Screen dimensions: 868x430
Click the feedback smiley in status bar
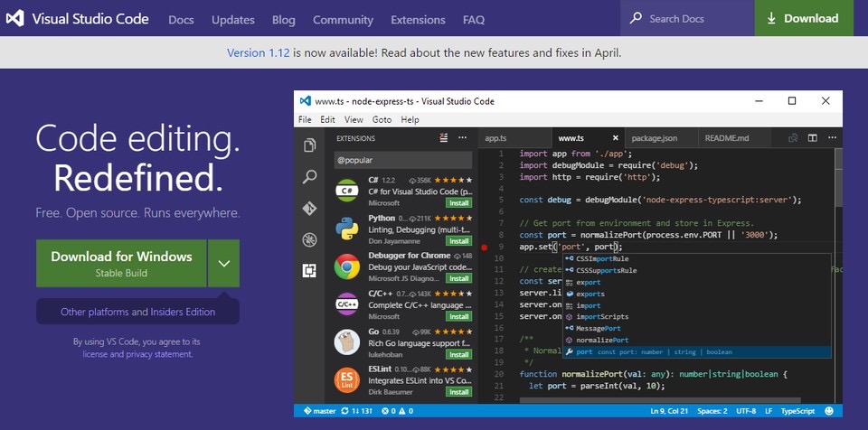click(829, 411)
